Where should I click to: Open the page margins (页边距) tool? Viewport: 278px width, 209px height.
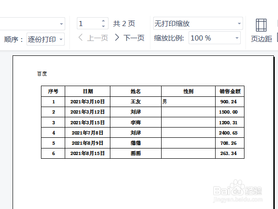point(261,31)
